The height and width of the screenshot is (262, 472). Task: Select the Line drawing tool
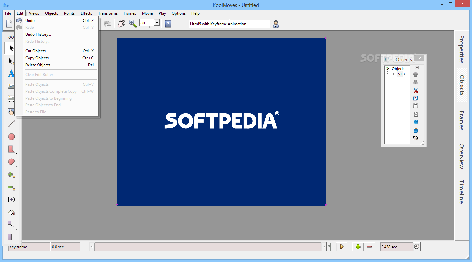click(11, 124)
